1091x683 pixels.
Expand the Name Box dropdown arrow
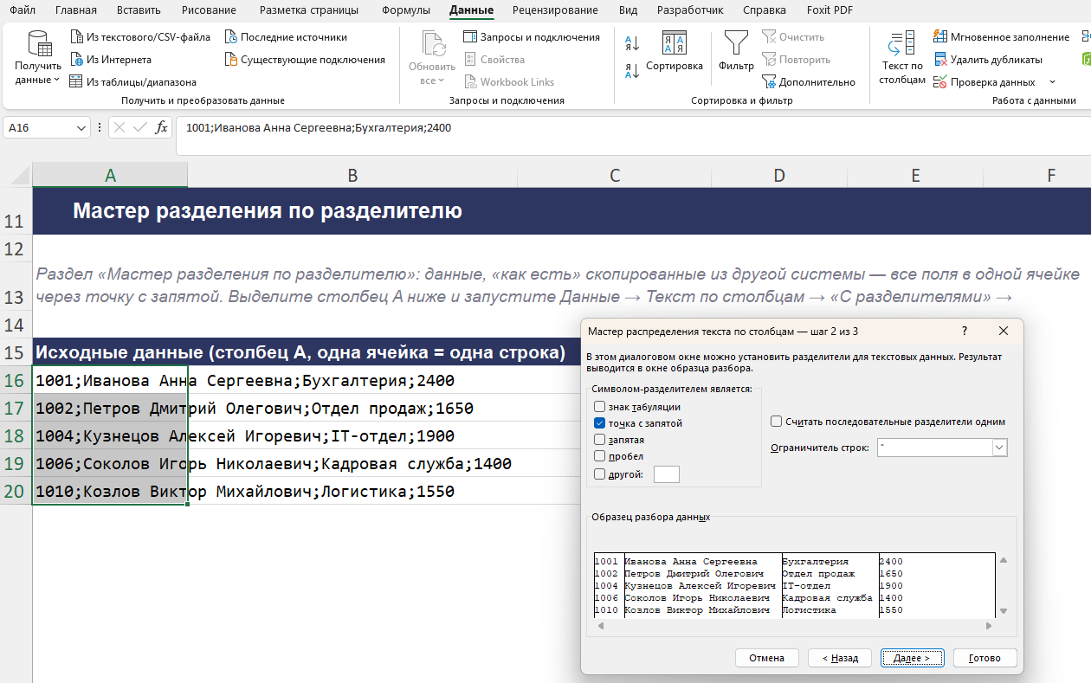(x=82, y=128)
